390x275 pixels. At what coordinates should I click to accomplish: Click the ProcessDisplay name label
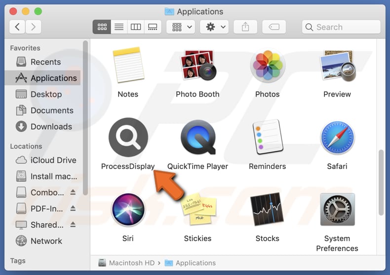(128, 166)
